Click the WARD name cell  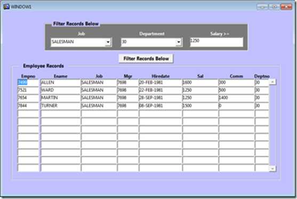coord(61,90)
